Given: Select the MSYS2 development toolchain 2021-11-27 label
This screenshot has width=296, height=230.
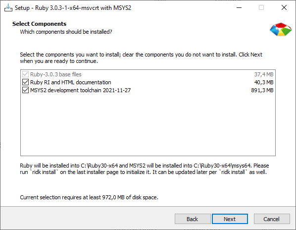Looking at the screenshot, I should coord(80,90).
